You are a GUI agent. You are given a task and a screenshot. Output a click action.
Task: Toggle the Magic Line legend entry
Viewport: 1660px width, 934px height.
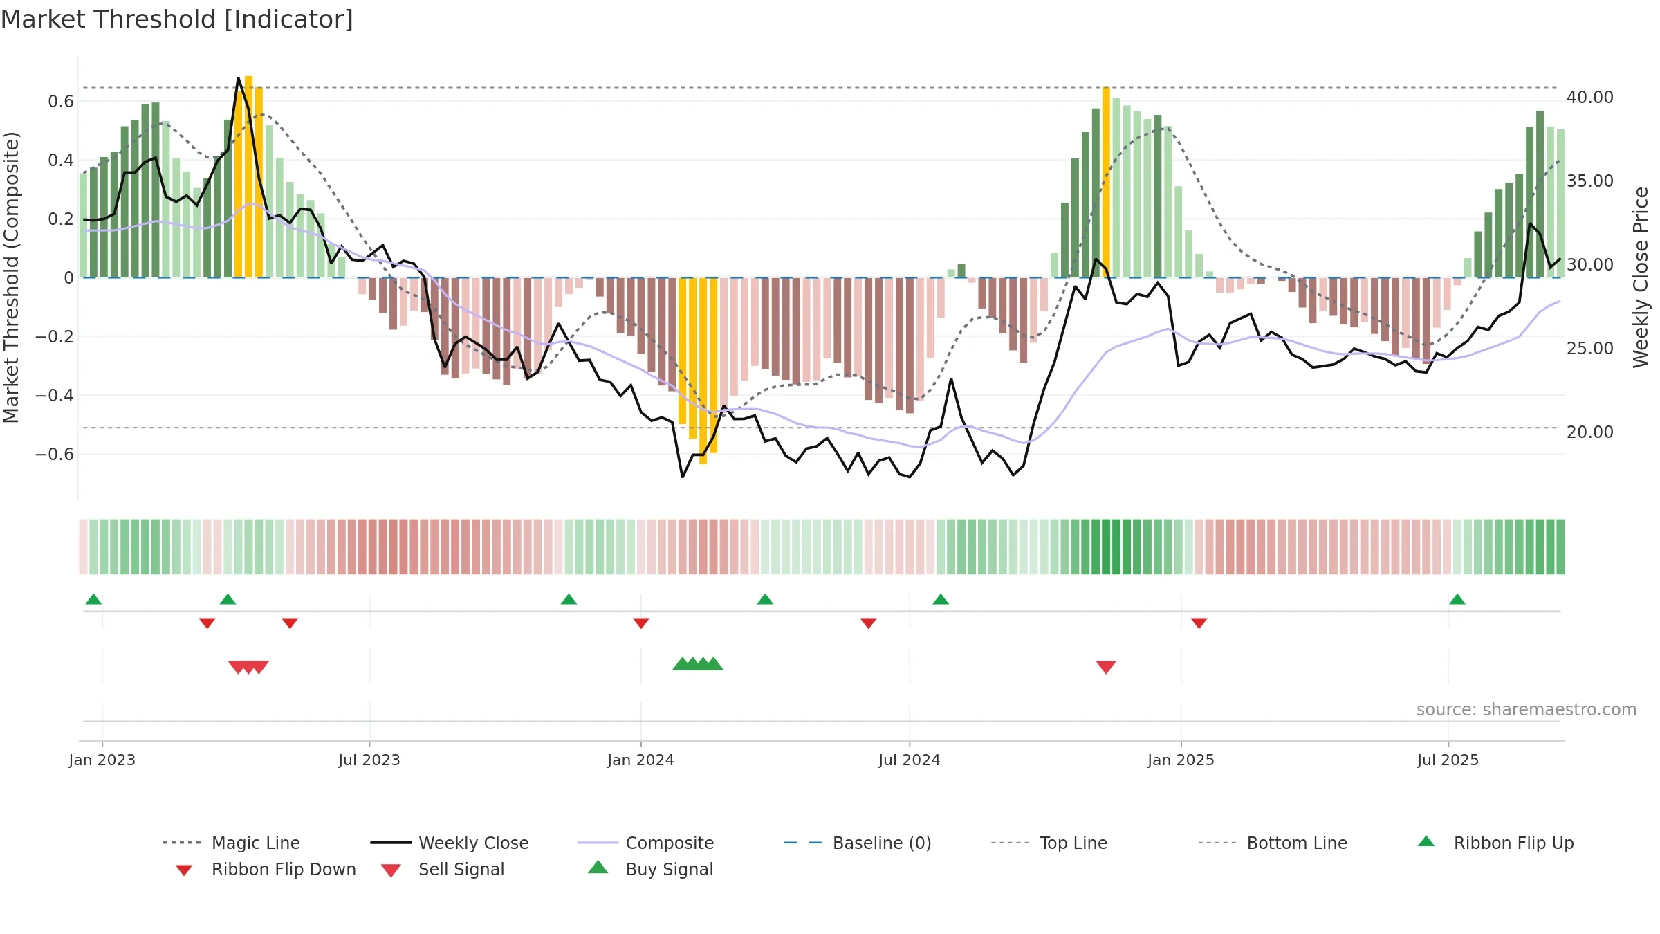pos(232,843)
